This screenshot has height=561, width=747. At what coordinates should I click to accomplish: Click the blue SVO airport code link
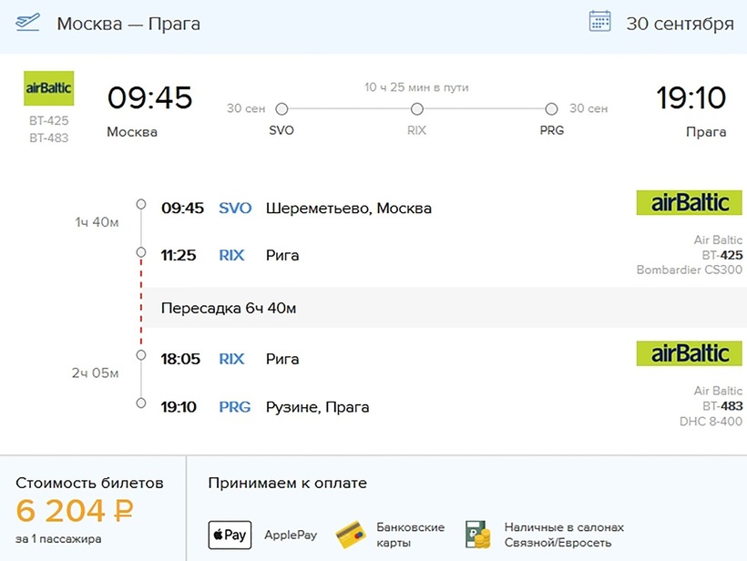(235, 208)
